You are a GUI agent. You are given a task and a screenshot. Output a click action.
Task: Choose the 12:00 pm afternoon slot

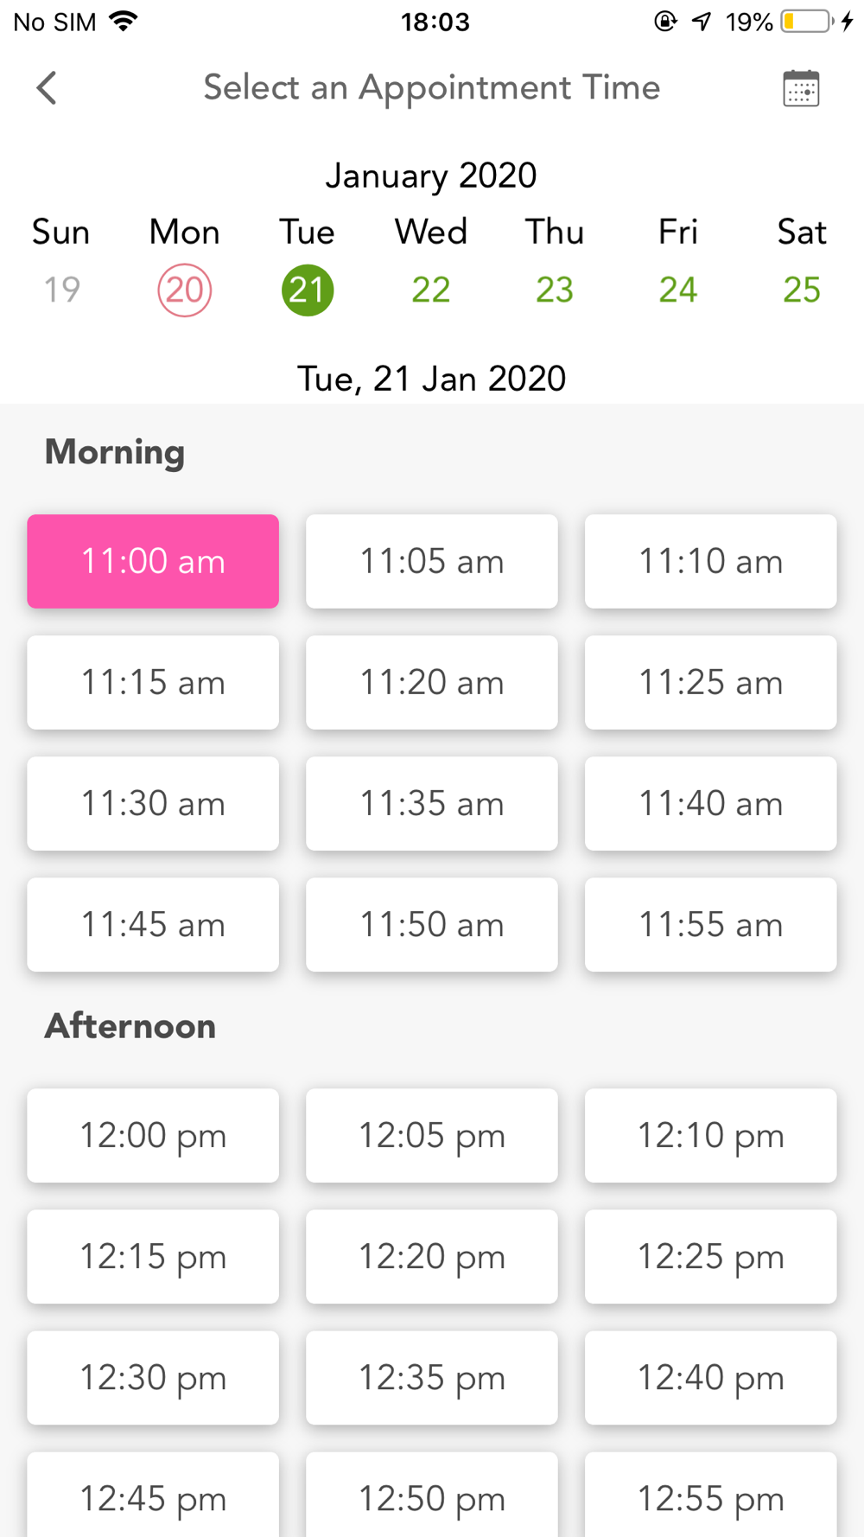point(153,1135)
